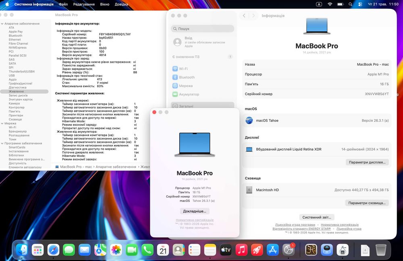Click the macOS Tahoe version row
Viewport: 403px width, 261px height.
click(317, 120)
